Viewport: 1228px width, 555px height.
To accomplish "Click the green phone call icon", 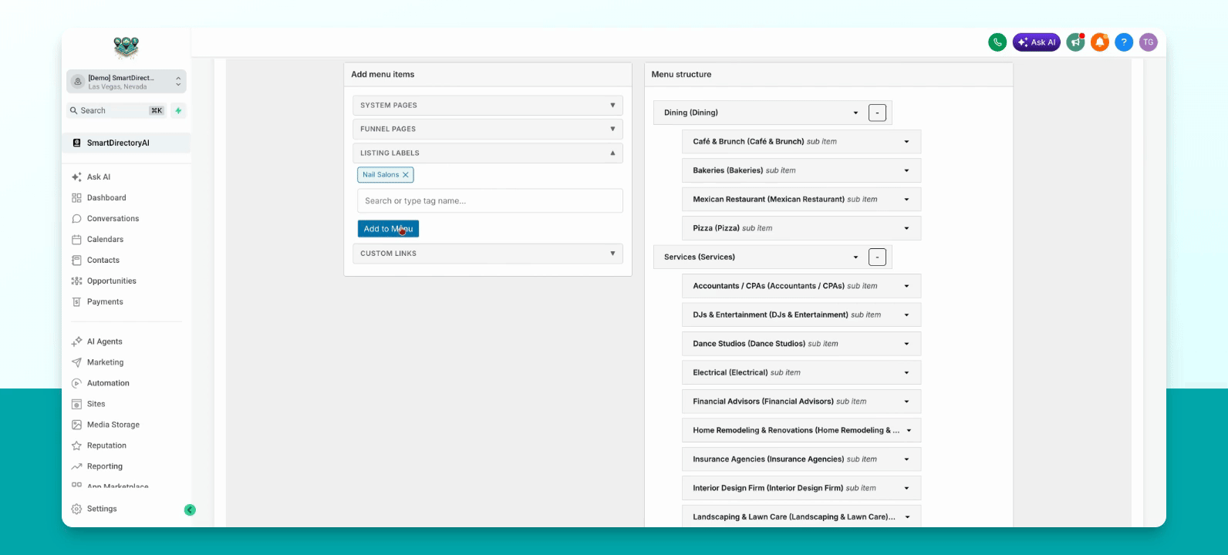I will click(x=997, y=42).
